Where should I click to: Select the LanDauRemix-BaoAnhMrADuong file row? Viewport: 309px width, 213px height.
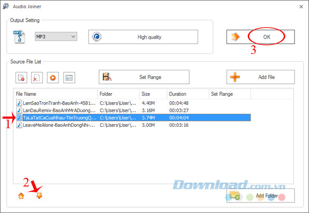click(133, 110)
